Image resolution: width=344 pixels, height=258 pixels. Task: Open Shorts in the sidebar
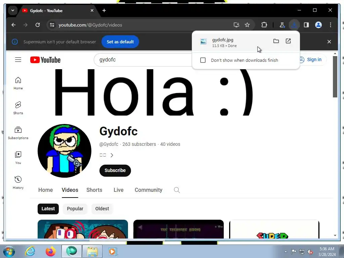(x=18, y=108)
